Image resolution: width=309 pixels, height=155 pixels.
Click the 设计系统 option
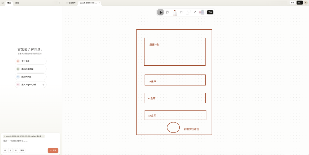pyautogui.click(x=30, y=61)
